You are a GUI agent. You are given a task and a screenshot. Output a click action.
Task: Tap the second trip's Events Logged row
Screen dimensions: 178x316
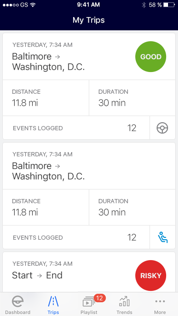(76, 237)
